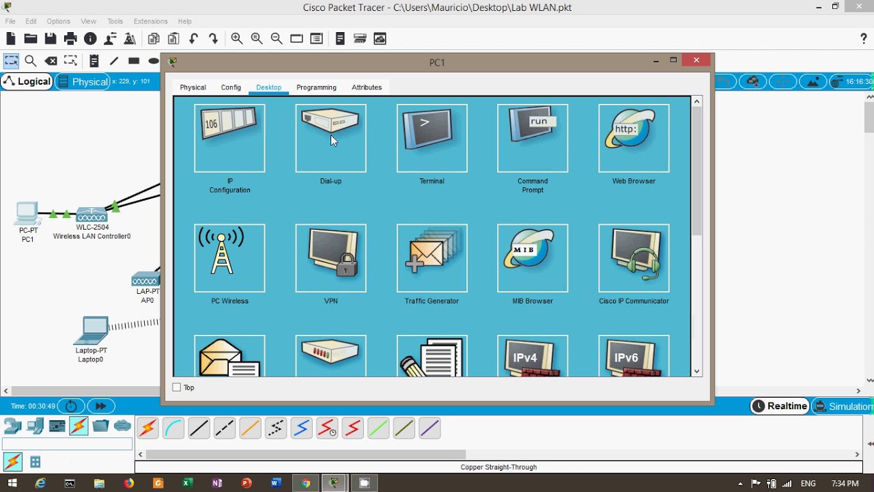Click the Open file folder icon

pyautogui.click(x=31, y=39)
